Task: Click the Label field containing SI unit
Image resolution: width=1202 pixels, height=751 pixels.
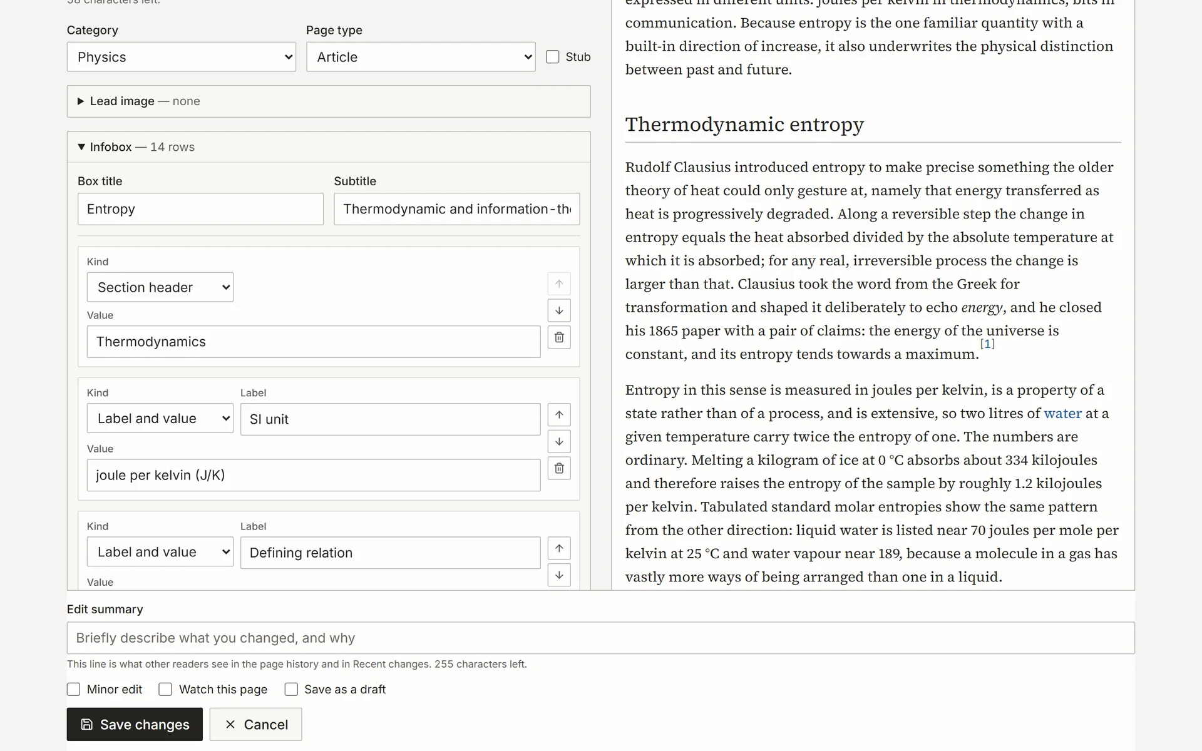Action: click(391, 419)
